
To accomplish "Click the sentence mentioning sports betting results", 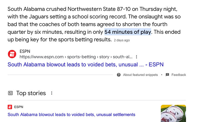I will [61, 40].
